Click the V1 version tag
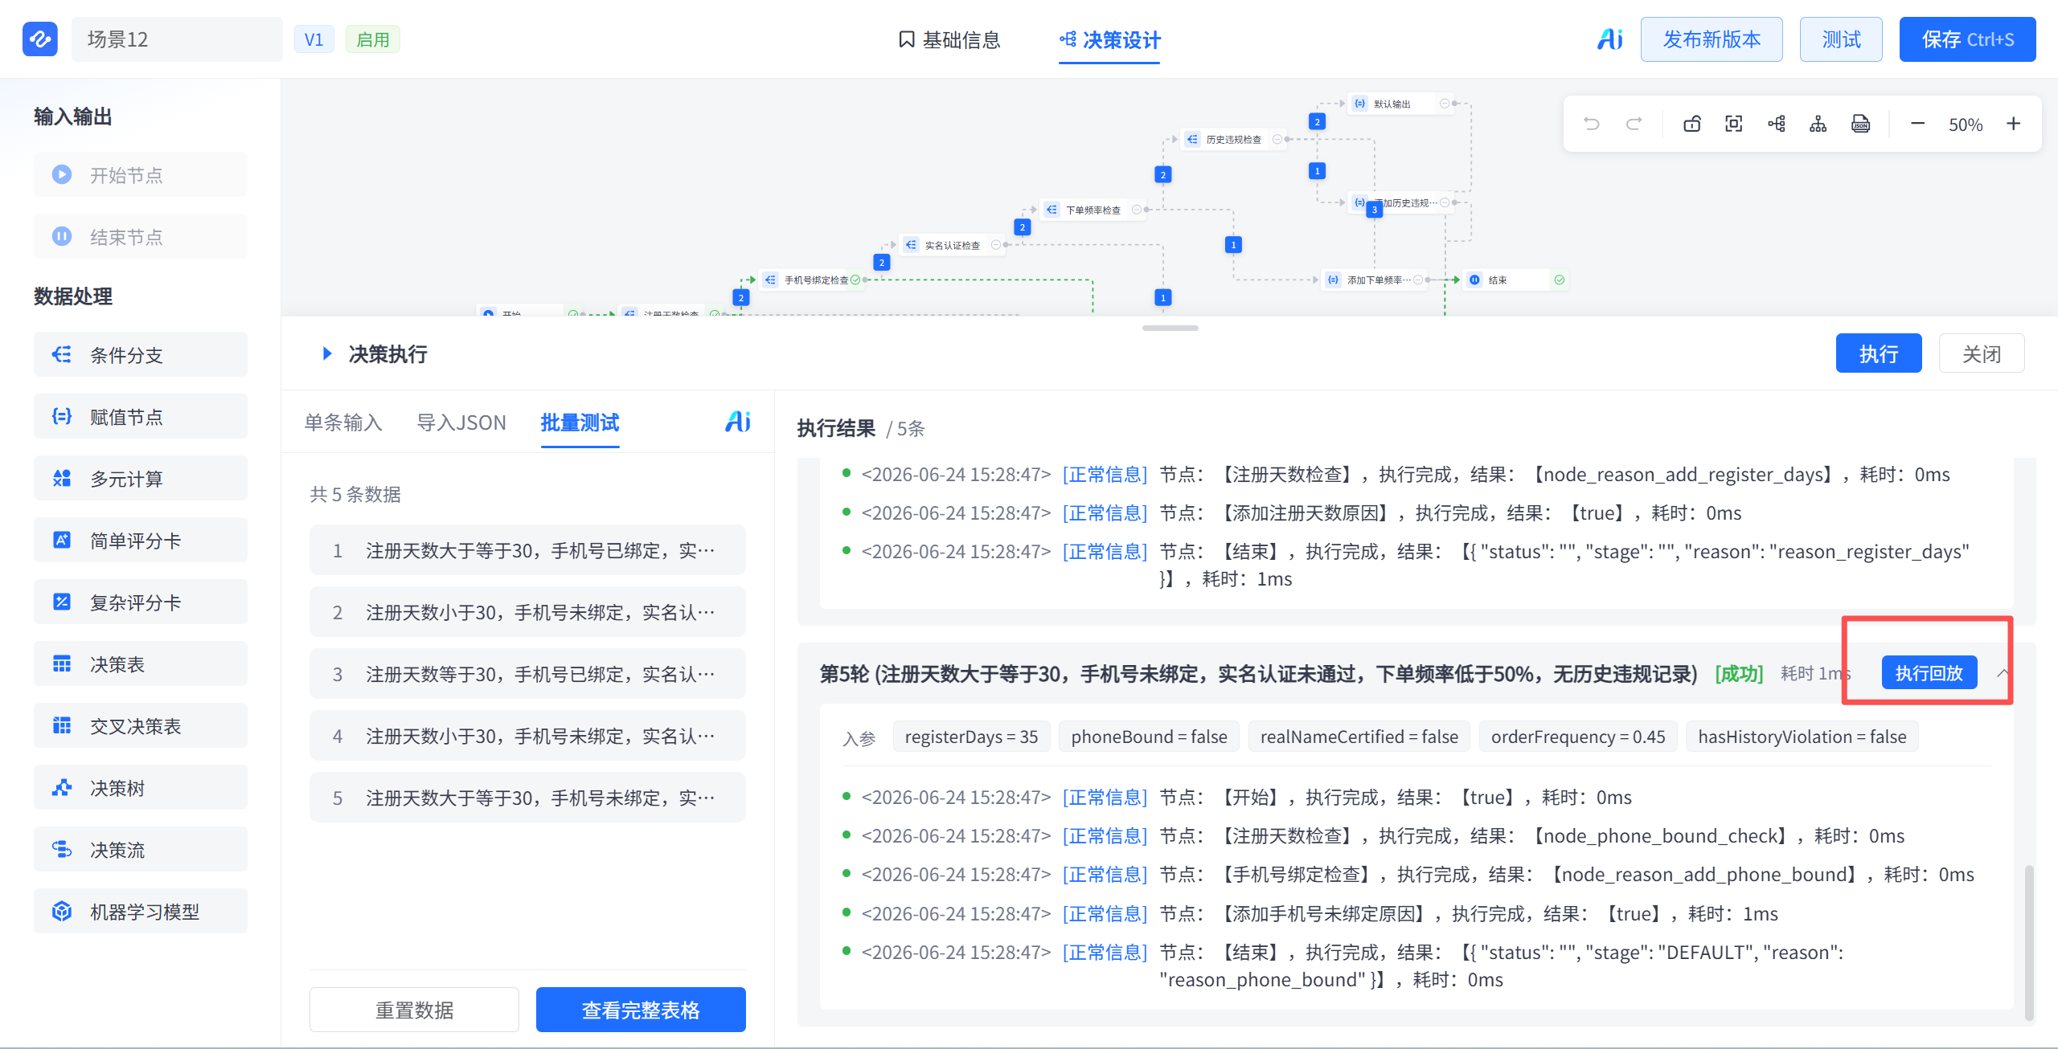The height and width of the screenshot is (1049, 2058). coord(314,39)
